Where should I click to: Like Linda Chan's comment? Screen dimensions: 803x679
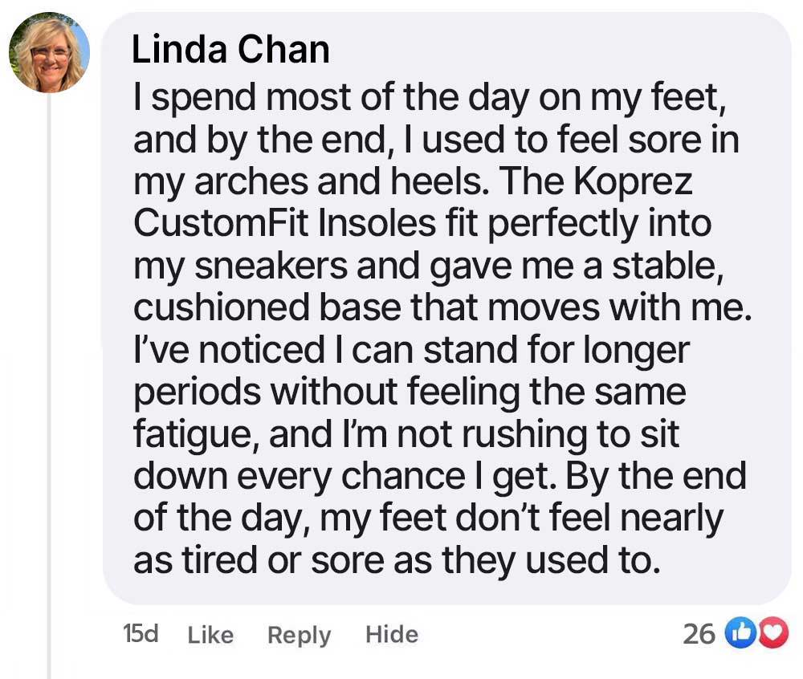tap(210, 635)
